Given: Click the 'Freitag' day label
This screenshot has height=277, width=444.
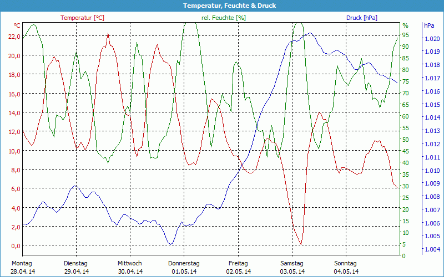Looking at the screenshot, I should (238, 264).
